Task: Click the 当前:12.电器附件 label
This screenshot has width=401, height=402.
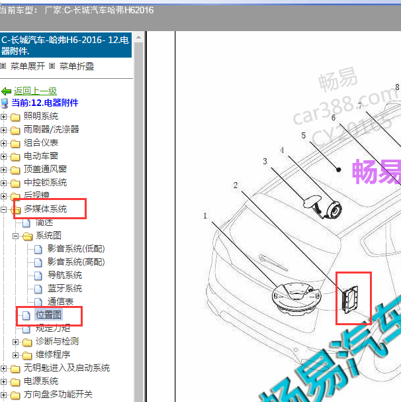Action: 45,103
